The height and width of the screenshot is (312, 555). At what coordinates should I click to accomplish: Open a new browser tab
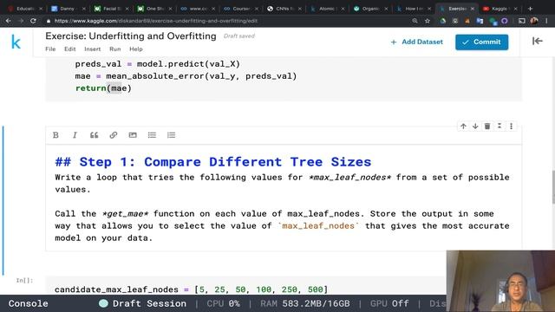tap(530, 9)
